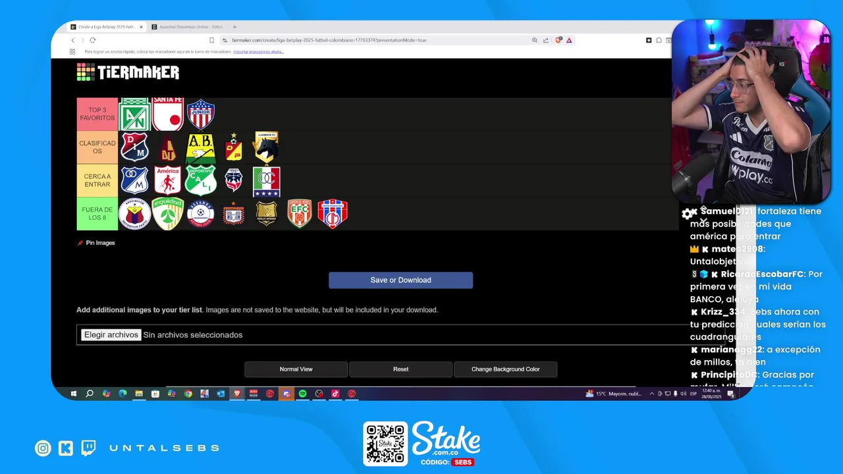Select the DIM Medellín crest

click(134, 147)
